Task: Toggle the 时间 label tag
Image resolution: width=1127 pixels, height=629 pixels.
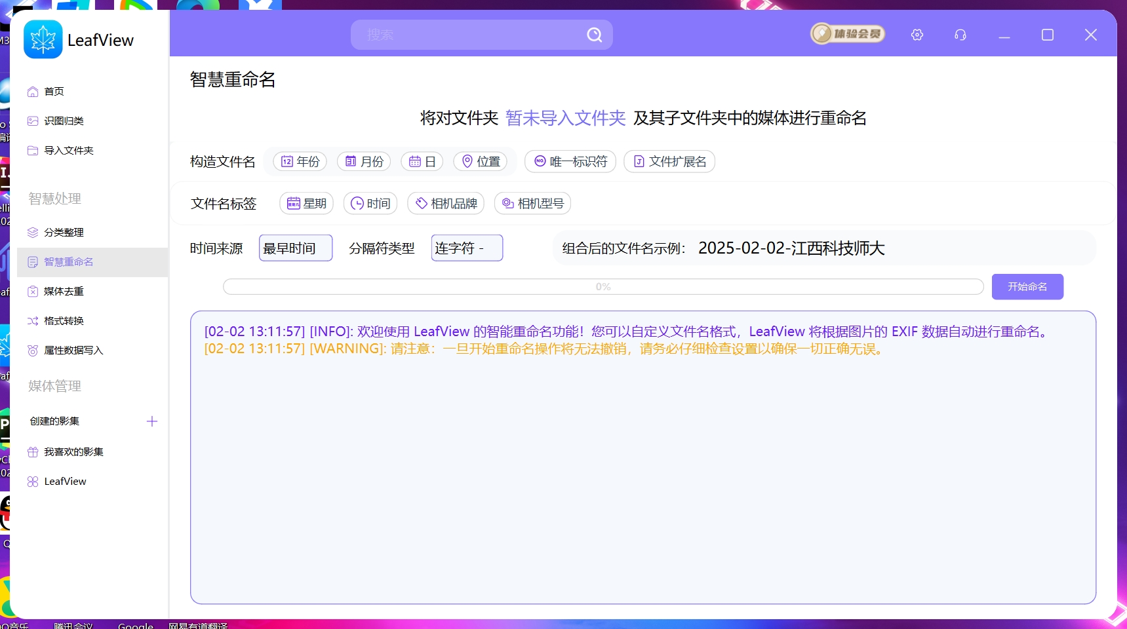Action: pos(370,203)
